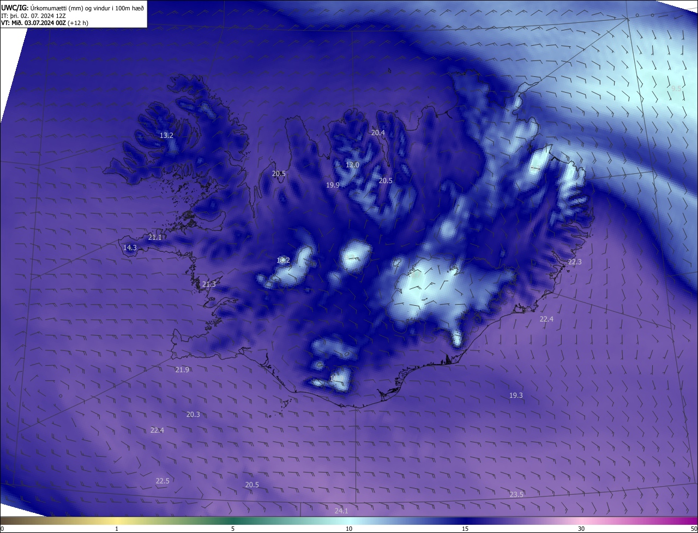Click the 'VT: Mið. 03.07.2024 00Z (+12 h)' line
698x533 pixels.
click(x=45, y=23)
